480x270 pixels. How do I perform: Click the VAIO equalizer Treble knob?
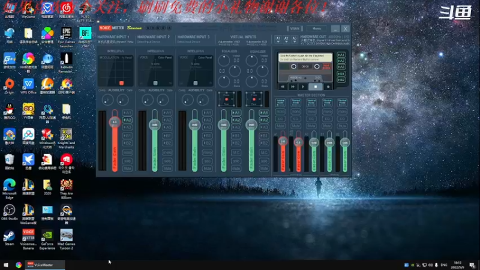coord(224,61)
